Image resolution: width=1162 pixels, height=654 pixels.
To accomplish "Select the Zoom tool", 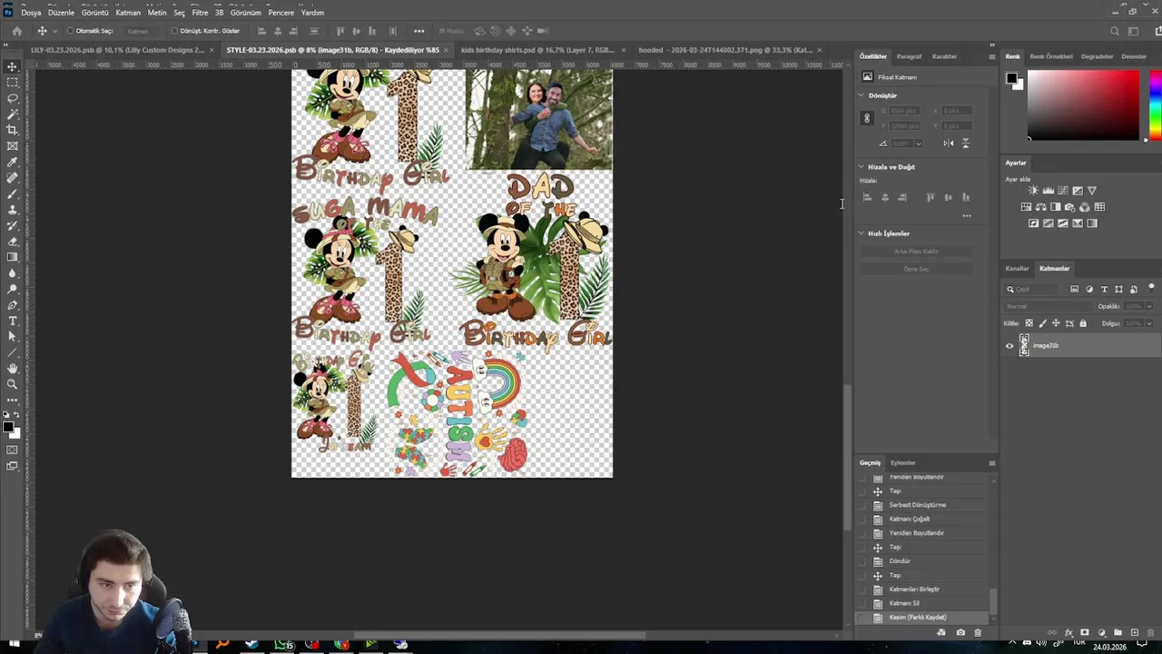I will point(12,383).
